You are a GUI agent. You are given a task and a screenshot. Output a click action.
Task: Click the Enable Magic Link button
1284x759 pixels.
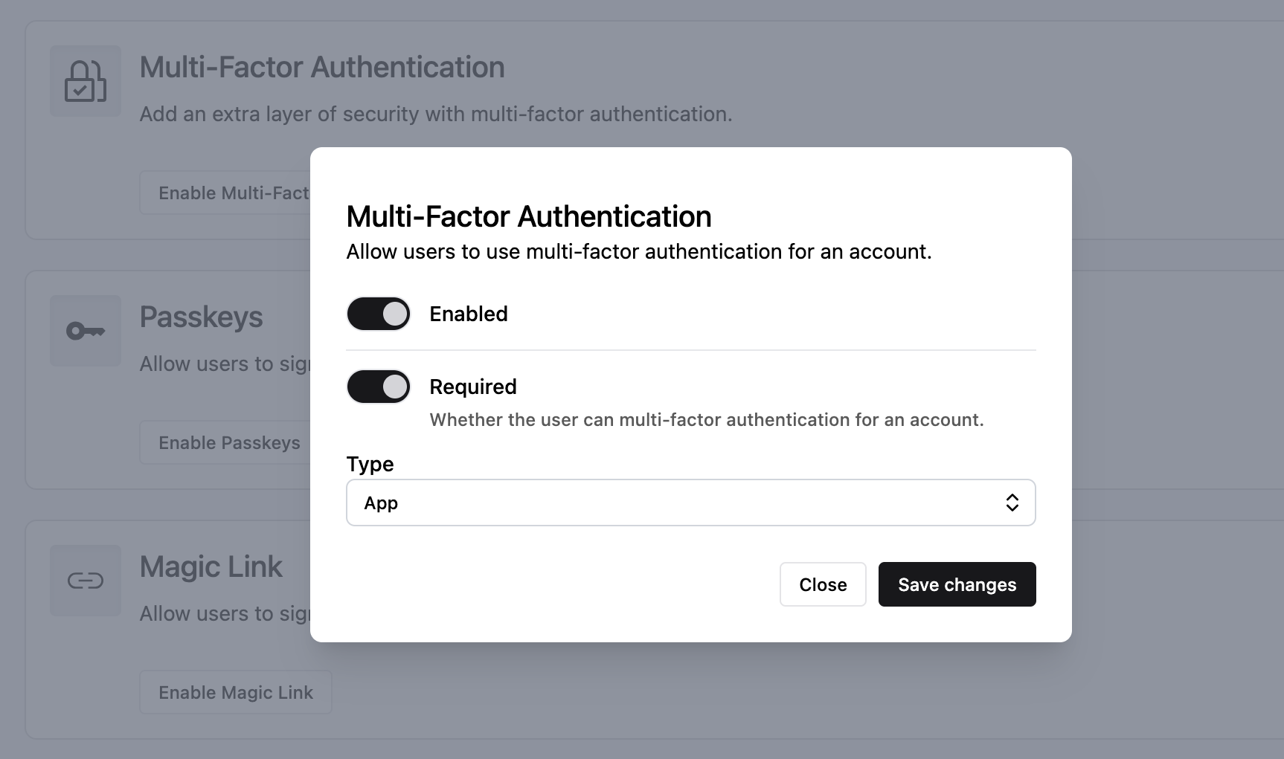(x=235, y=691)
